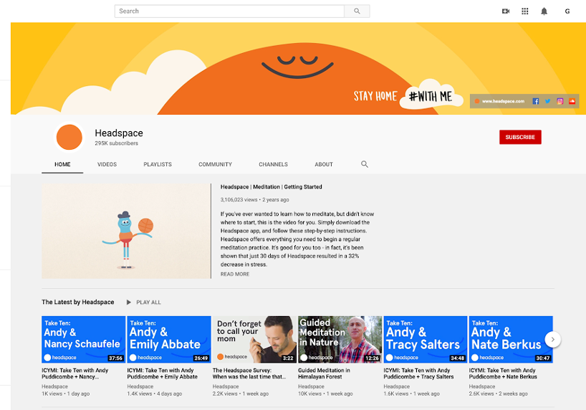Open the SoundCloud link in banner
586x410 pixels.
pos(572,101)
